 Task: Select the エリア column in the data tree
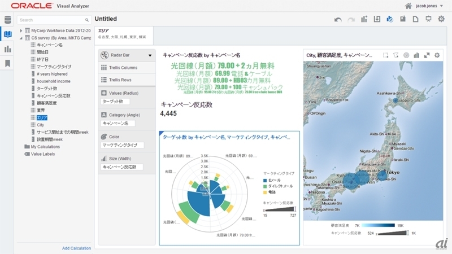point(41,117)
